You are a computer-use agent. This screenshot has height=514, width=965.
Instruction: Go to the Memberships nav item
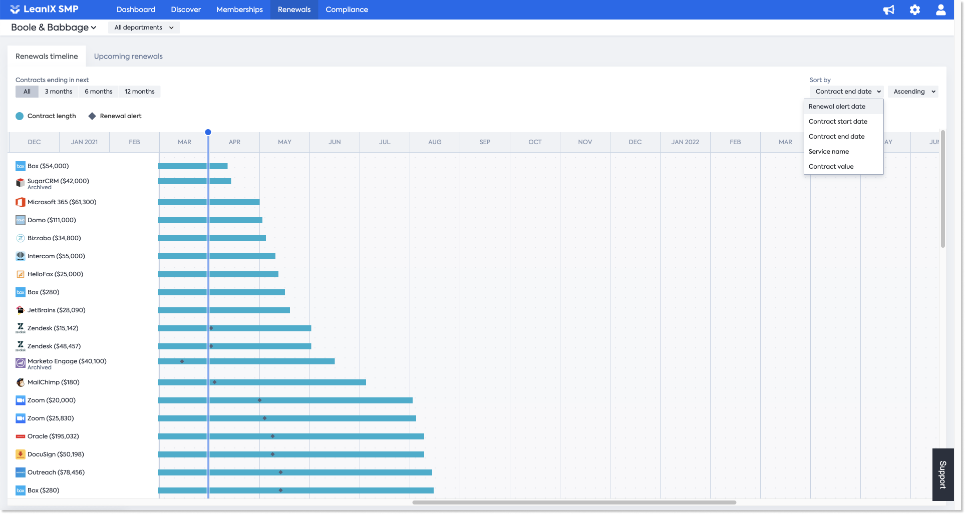239,10
